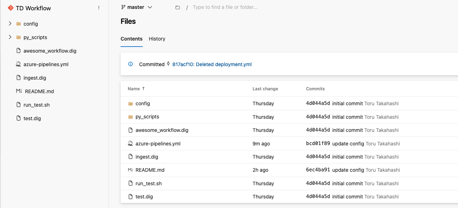Switch to the History tab
The width and height of the screenshot is (458, 208).
click(x=157, y=39)
